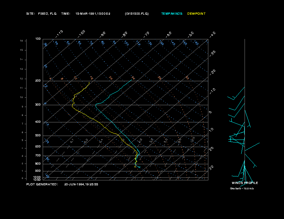Click the 11 km tick on height scale
Screen dimensions: 284x219
[22, 88]
